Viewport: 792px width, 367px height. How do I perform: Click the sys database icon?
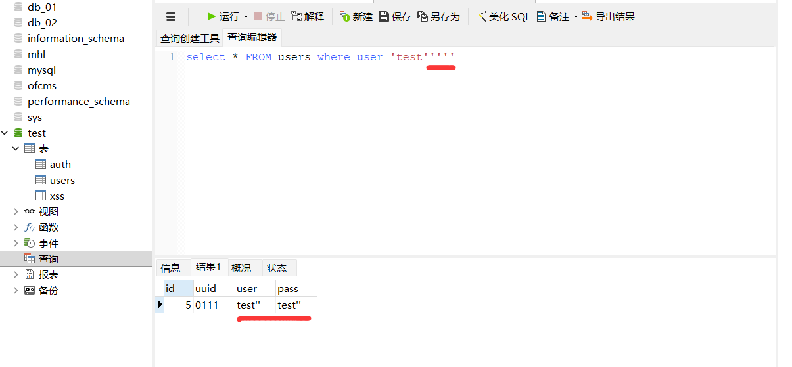(18, 117)
